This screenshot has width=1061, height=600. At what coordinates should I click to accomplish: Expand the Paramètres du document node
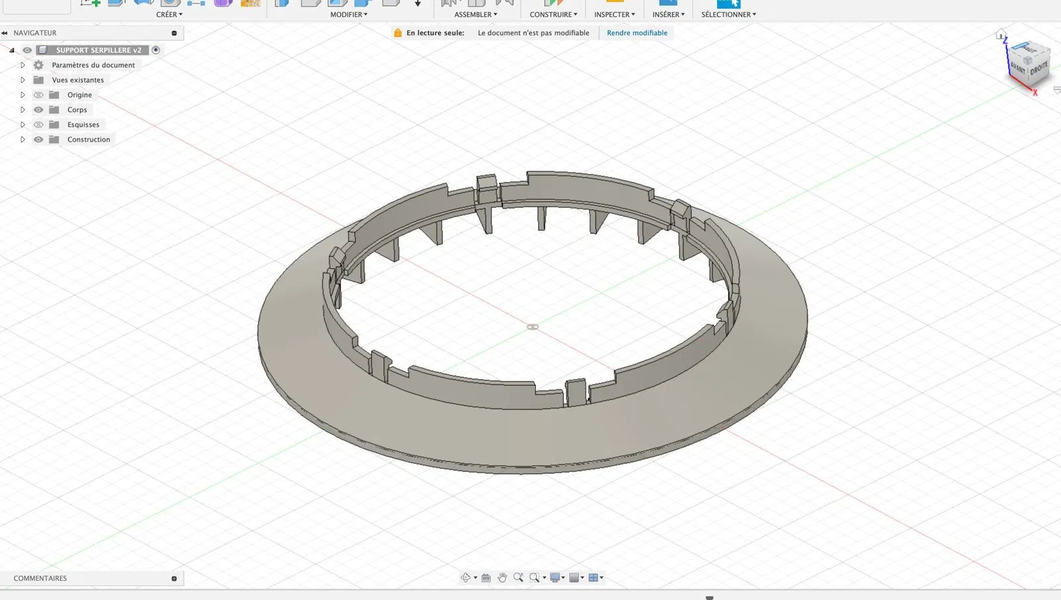point(23,65)
